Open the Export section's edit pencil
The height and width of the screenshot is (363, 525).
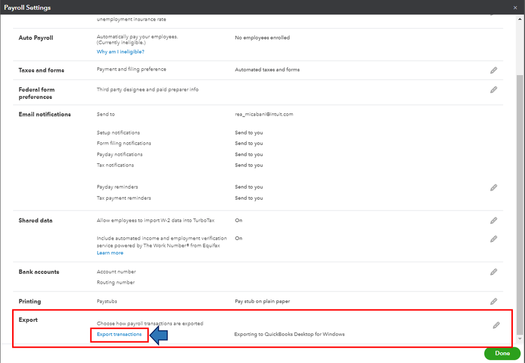(496, 326)
